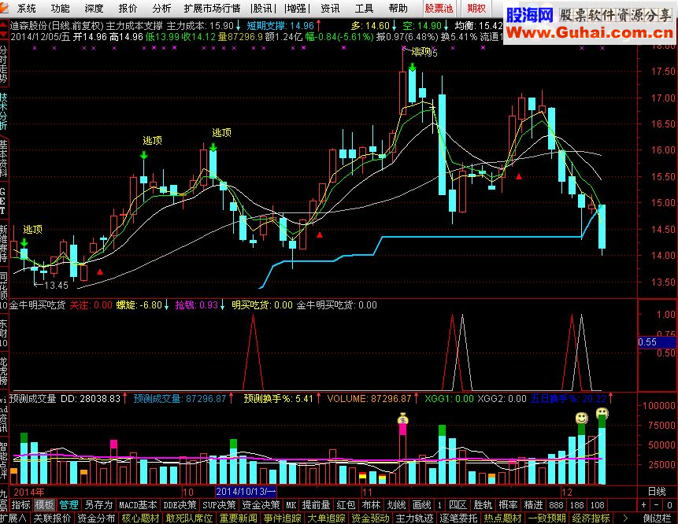Screen dimensions: 678x524
Task: Open the 重要新闻 tab
Action: 239,518
